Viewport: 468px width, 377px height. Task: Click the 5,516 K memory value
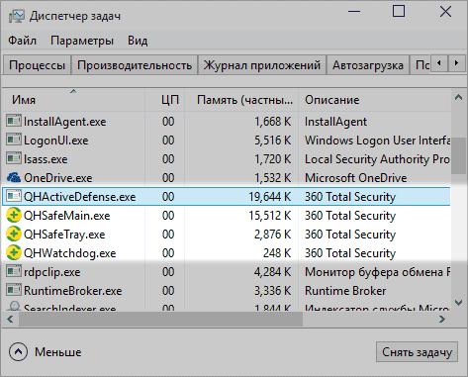coord(272,141)
